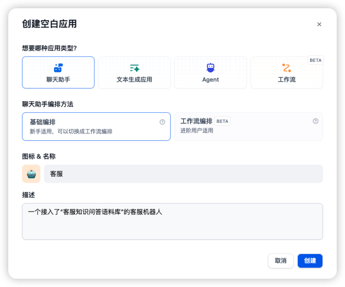Click the 描述 description text area

pos(172,221)
